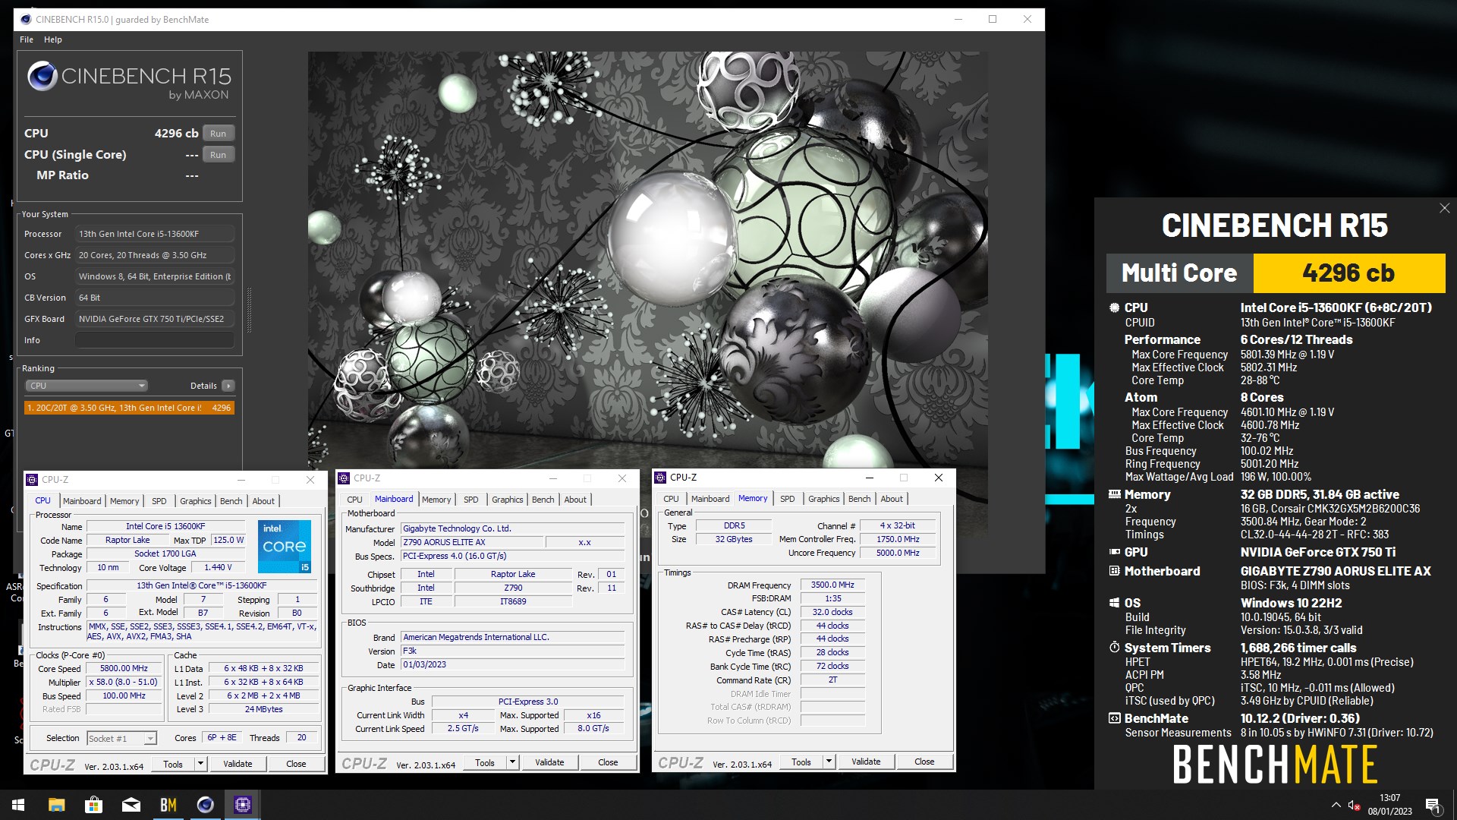The width and height of the screenshot is (1457, 820).
Task: Open CPU tab in Memory CPU-Z window
Action: point(671,499)
